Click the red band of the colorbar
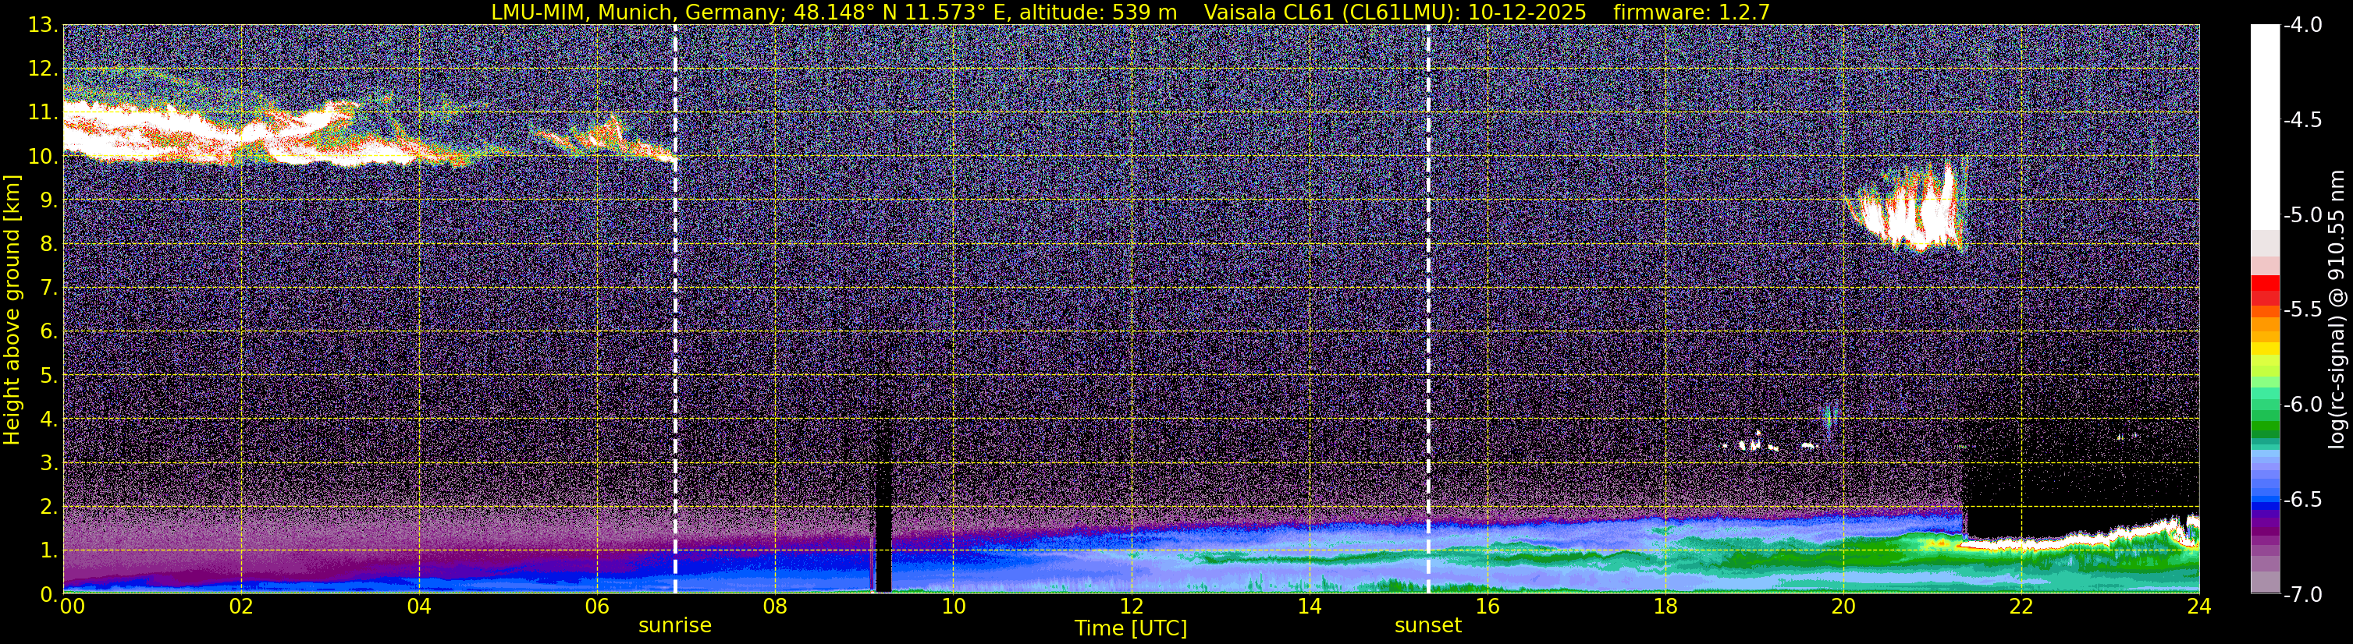The height and width of the screenshot is (644, 2353). point(2266,290)
